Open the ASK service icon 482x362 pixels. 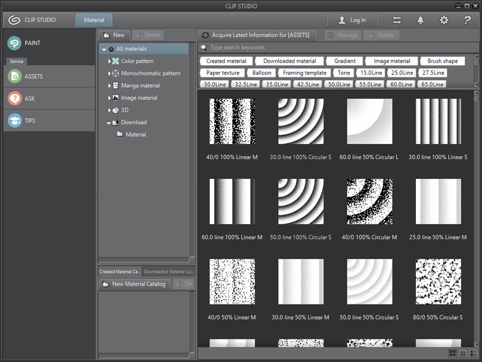[15, 98]
